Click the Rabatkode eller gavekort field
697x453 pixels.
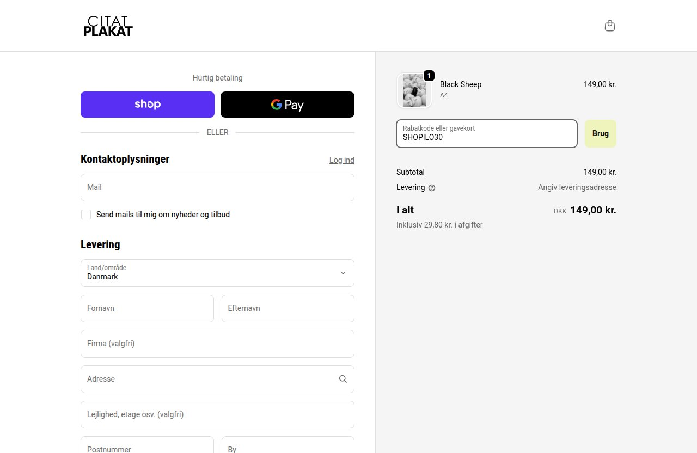tap(487, 133)
